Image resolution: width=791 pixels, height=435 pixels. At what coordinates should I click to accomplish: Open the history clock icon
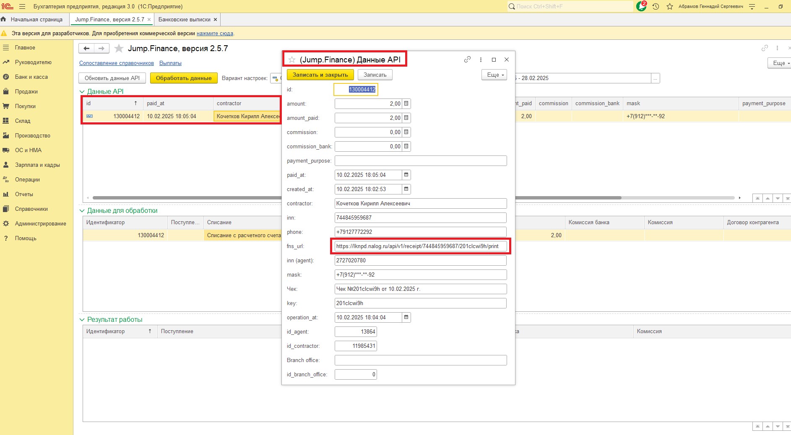click(x=656, y=6)
